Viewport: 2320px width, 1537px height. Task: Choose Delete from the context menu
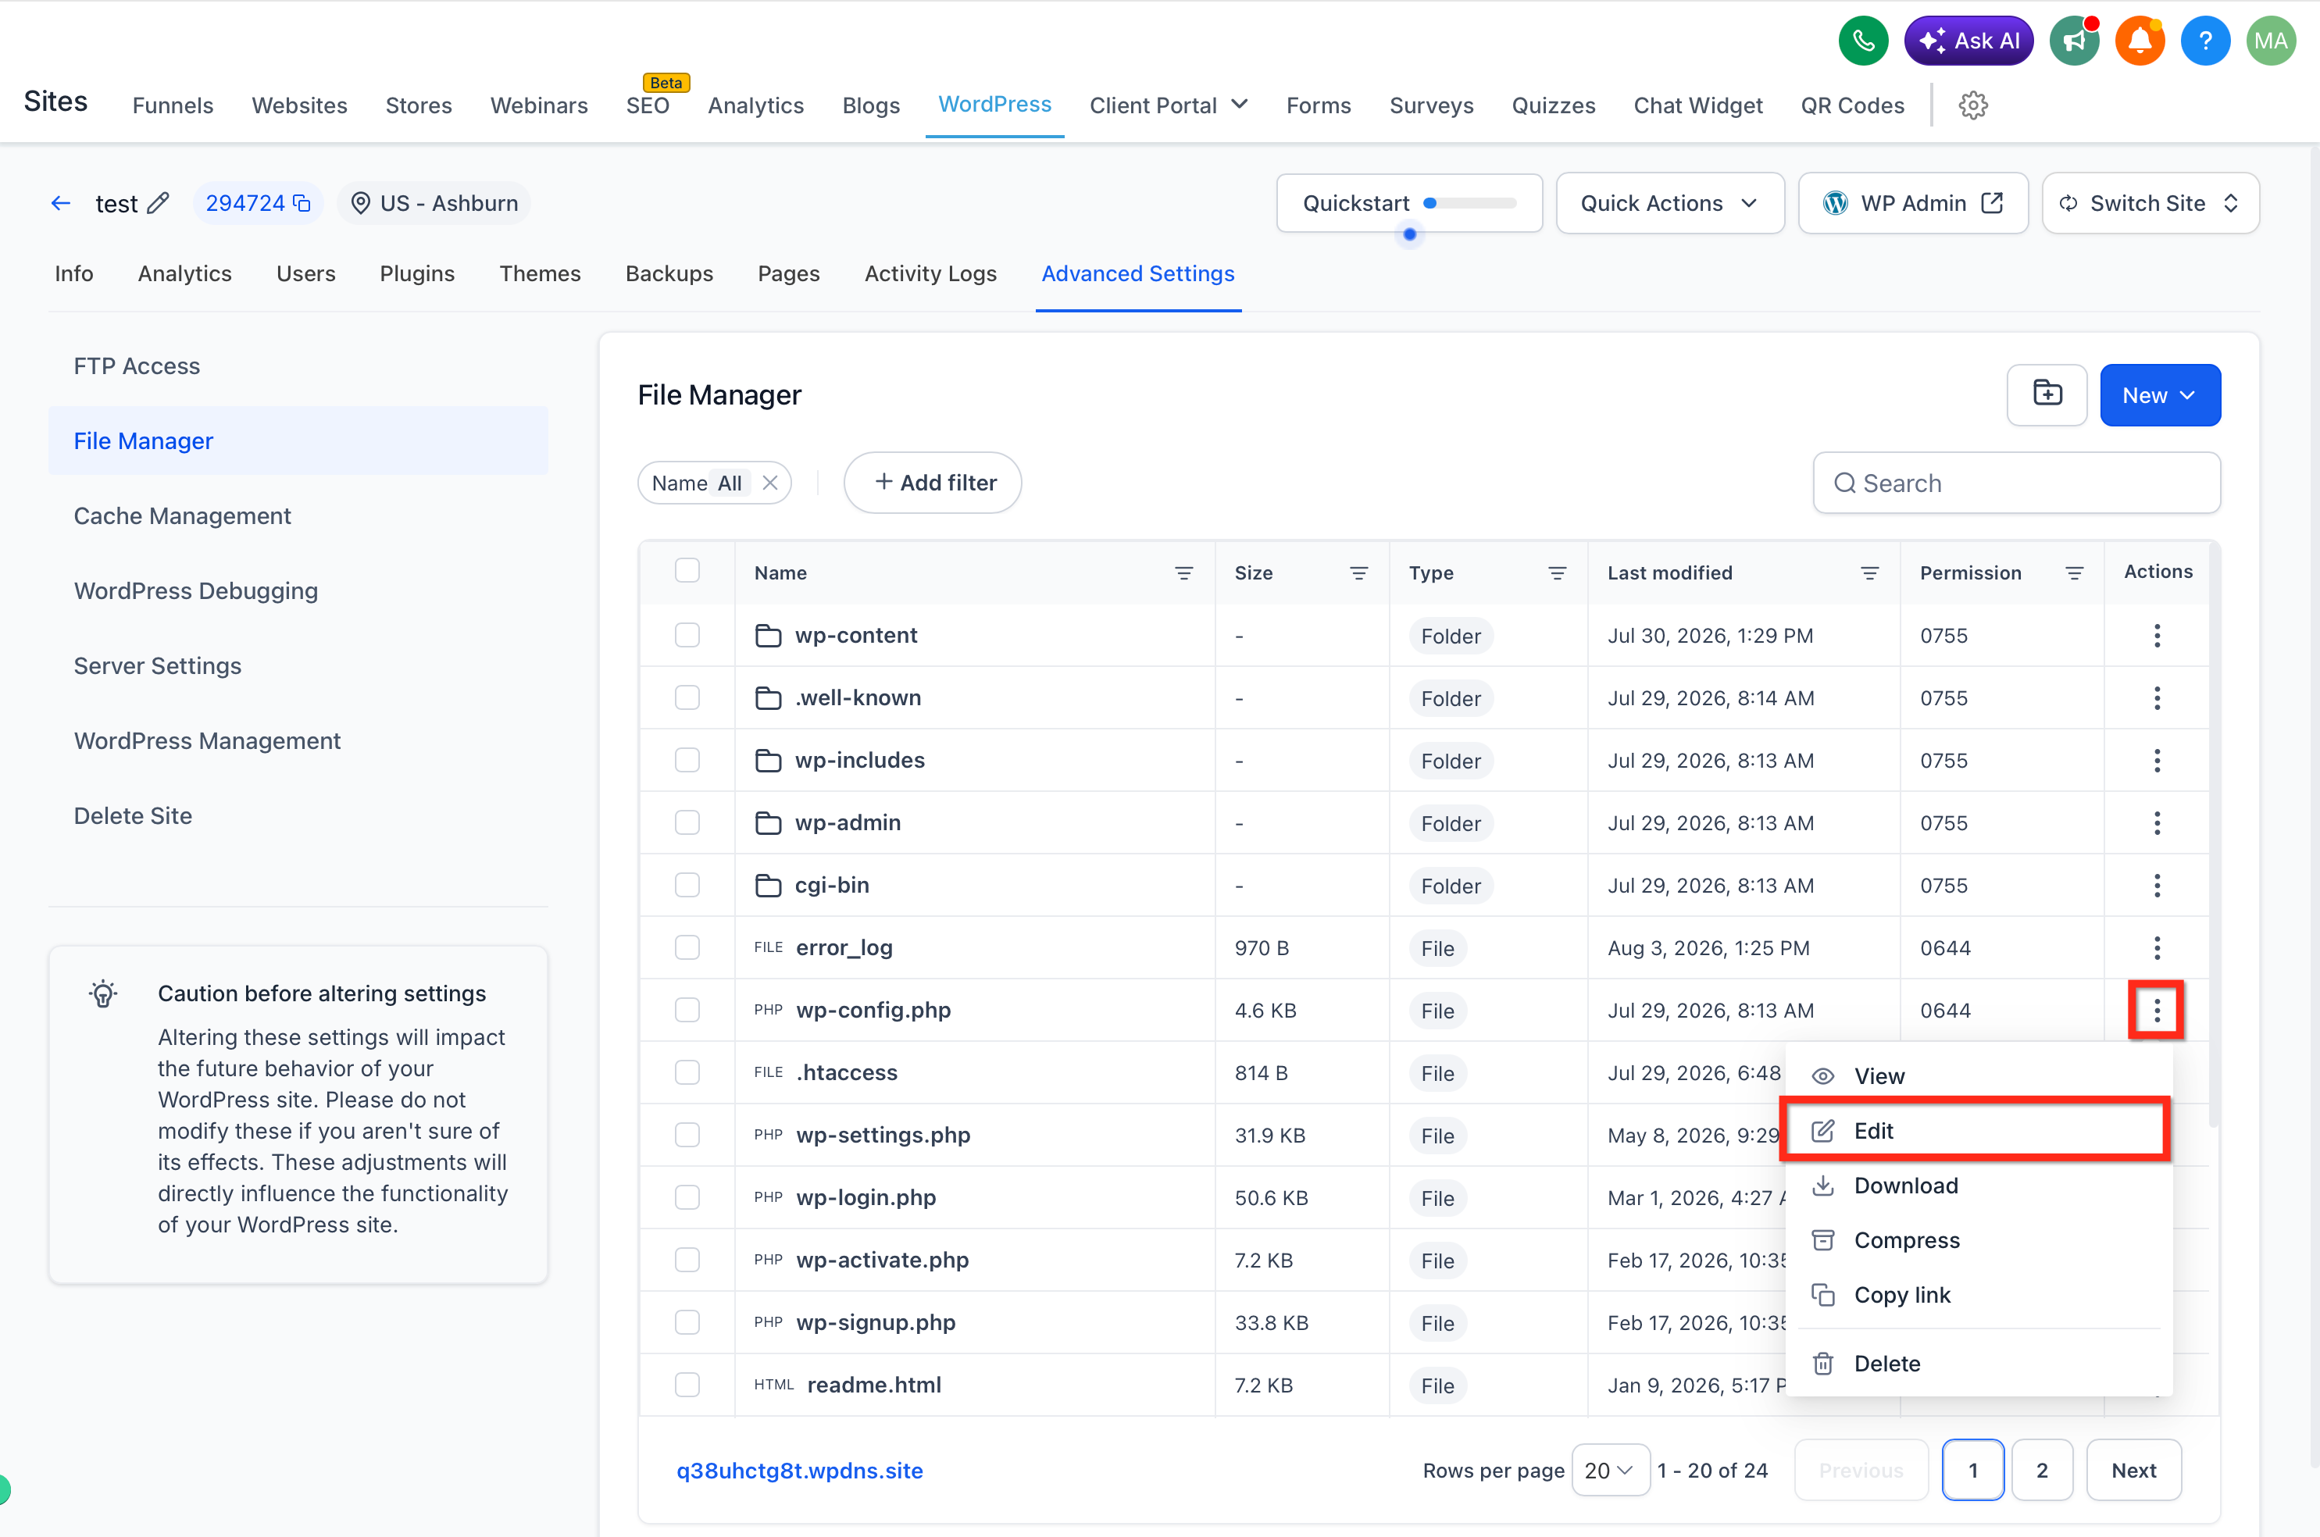coord(1978,1364)
